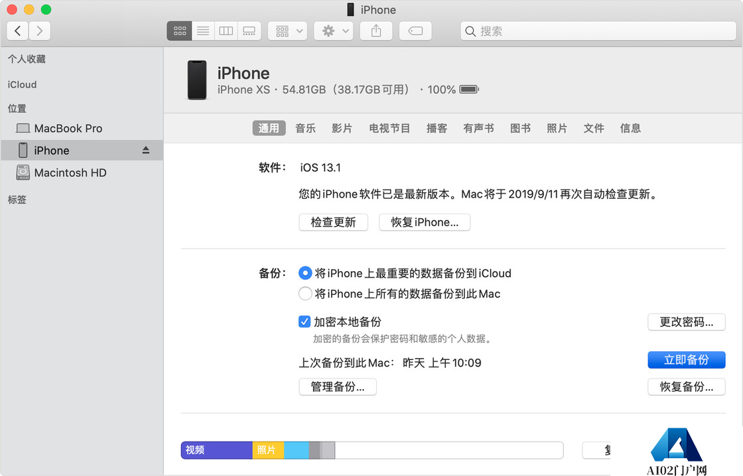Switch to the 电视节目 tab
The height and width of the screenshot is (476, 743).
389,129
